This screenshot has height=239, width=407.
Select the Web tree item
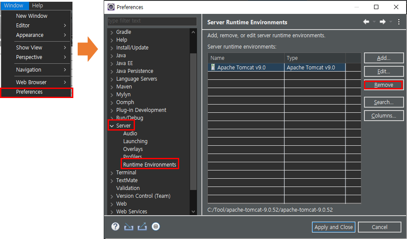click(121, 203)
